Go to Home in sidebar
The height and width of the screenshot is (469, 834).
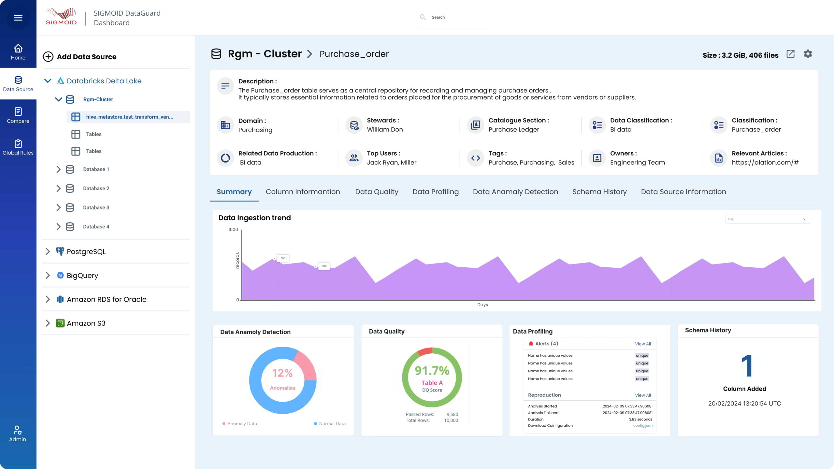[x=18, y=52]
